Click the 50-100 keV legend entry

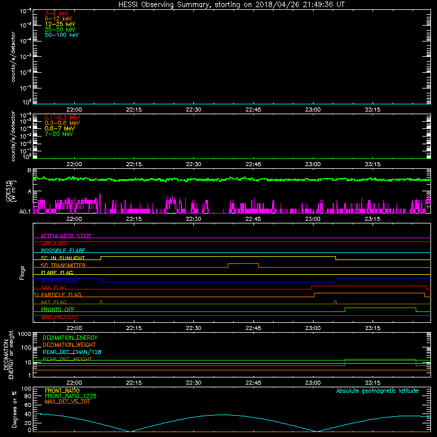62,35
